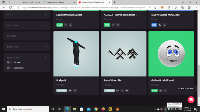
Task: Click the SpanishMuseum Jacket title
Action: (x=69, y=15)
